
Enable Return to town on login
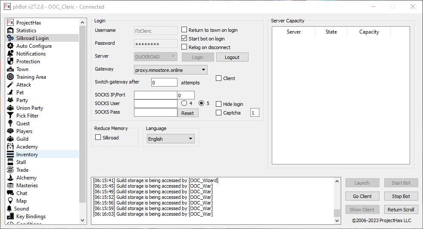tap(184, 30)
